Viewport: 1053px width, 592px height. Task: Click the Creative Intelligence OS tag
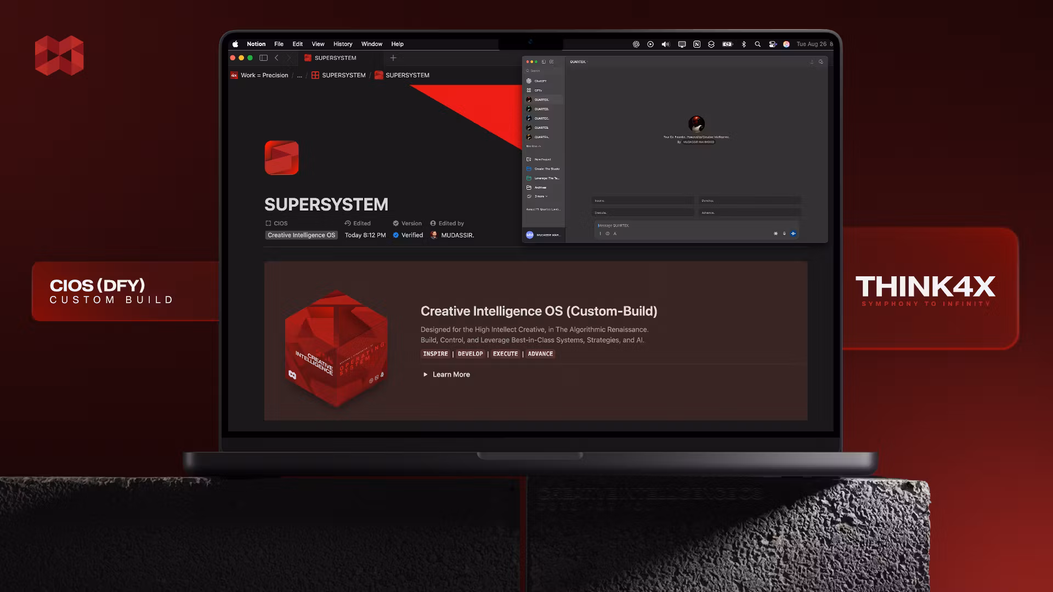[301, 235]
